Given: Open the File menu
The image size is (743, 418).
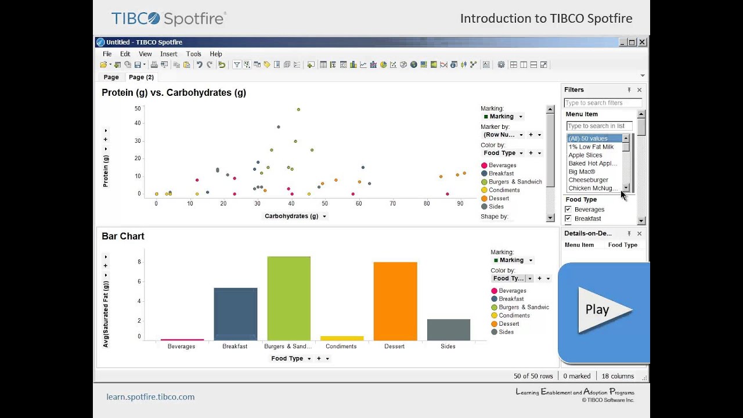Looking at the screenshot, I should point(107,54).
